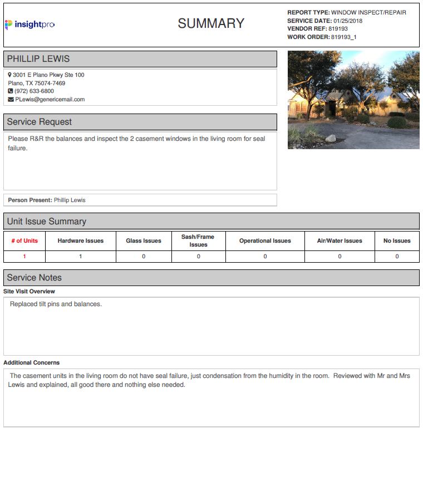Click the REPORT TYPE line
This screenshot has width=423, height=487.
coord(347,12)
